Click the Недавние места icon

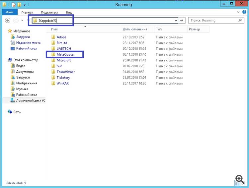click(13, 42)
